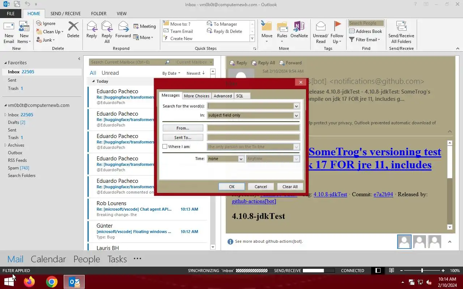Open Firefox from the taskbar

click(29, 282)
